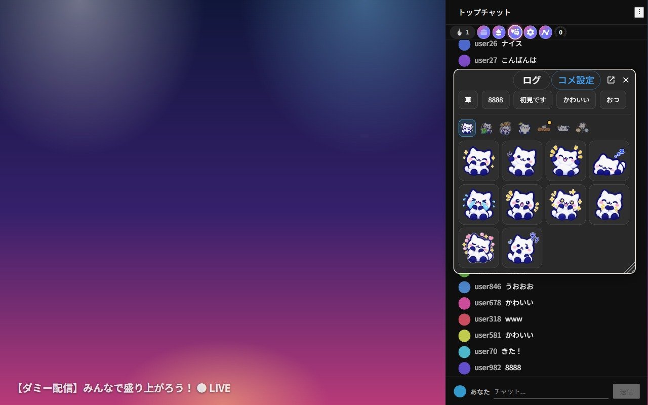Focus the チャット message input field
This screenshot has height=405, width=648.
pos(551,391)
